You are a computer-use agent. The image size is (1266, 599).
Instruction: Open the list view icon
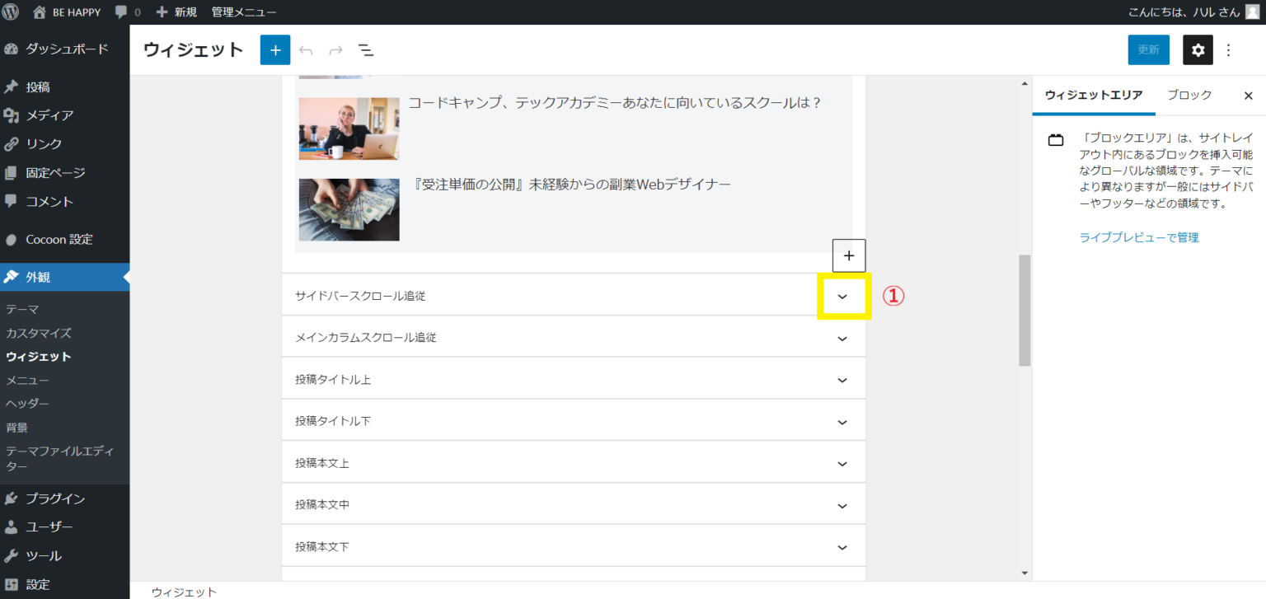366,50
